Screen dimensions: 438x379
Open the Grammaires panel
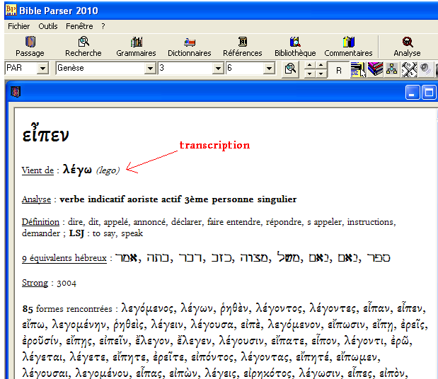[136, 47]
